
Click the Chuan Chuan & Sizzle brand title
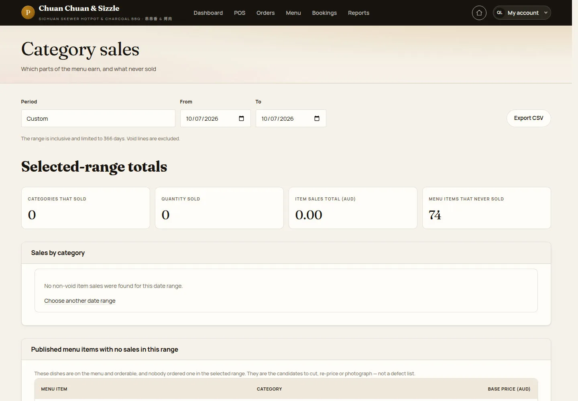tap(79, 8)
